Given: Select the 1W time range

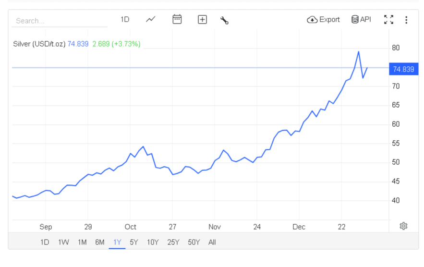Looking at the screenshot, I should click(x=63, y=242).
